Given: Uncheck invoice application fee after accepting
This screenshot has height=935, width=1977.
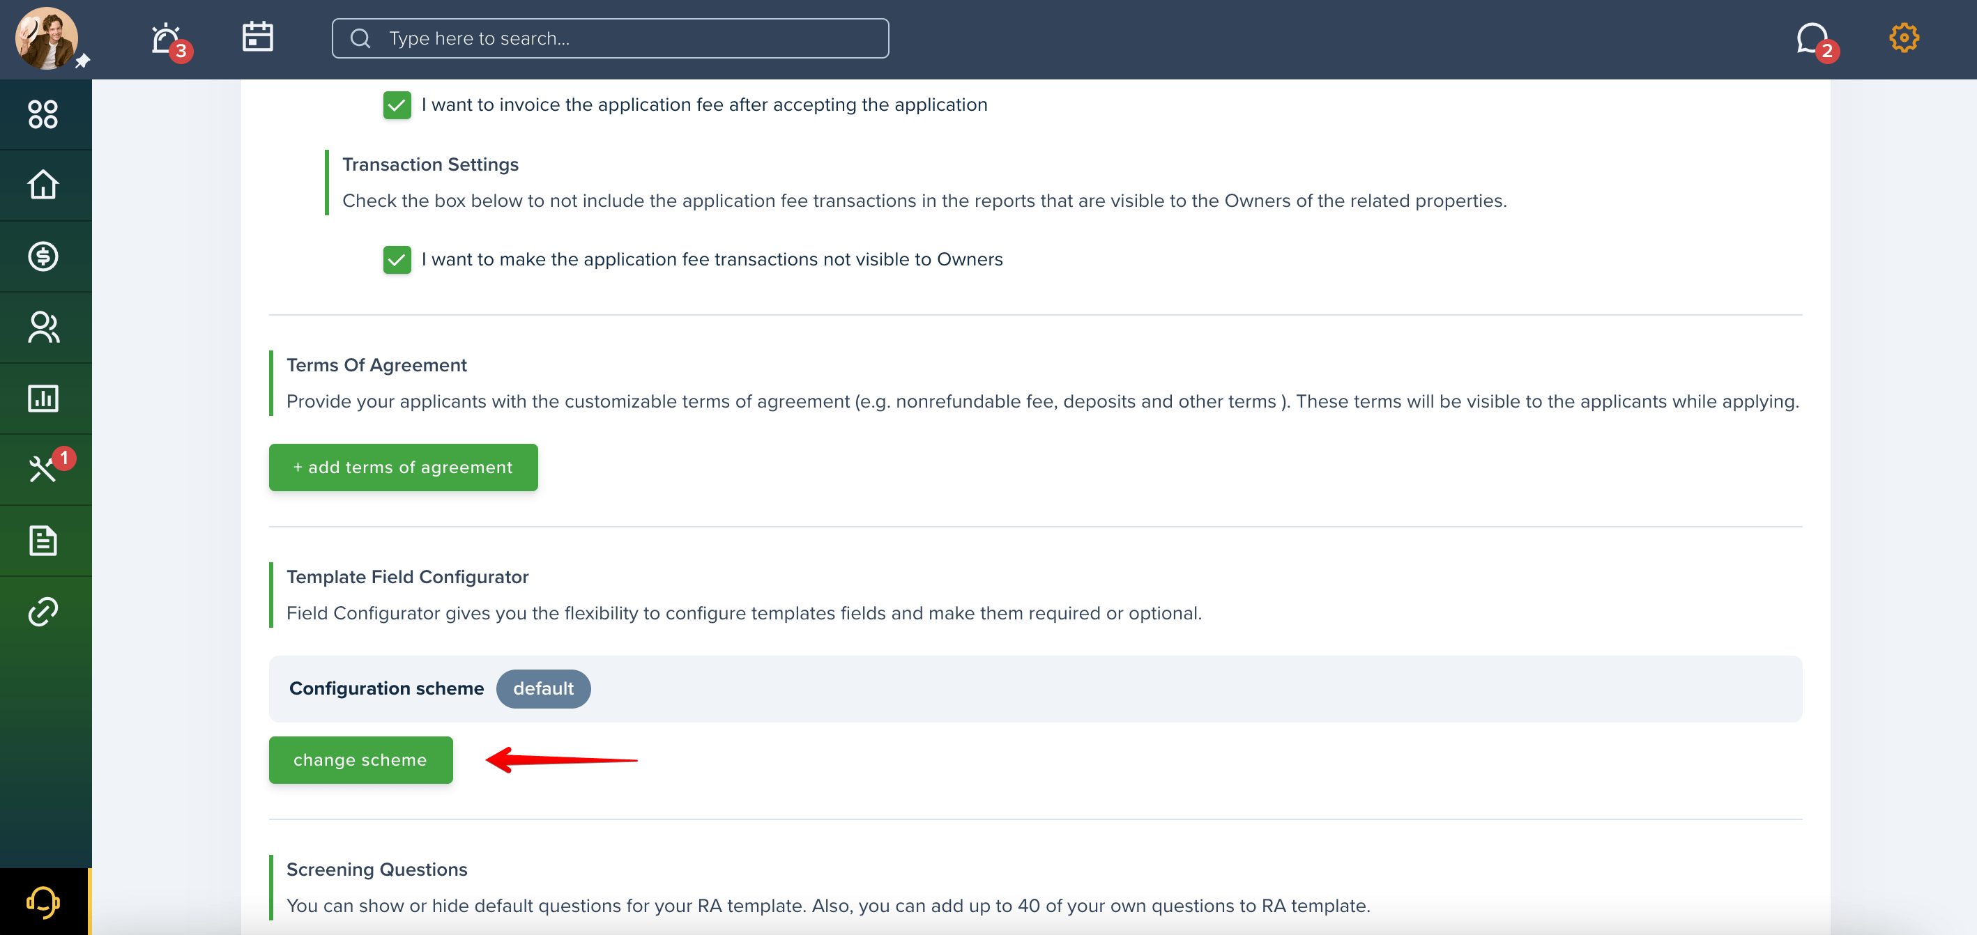Looking at the screenshot, I should (397, 105).
